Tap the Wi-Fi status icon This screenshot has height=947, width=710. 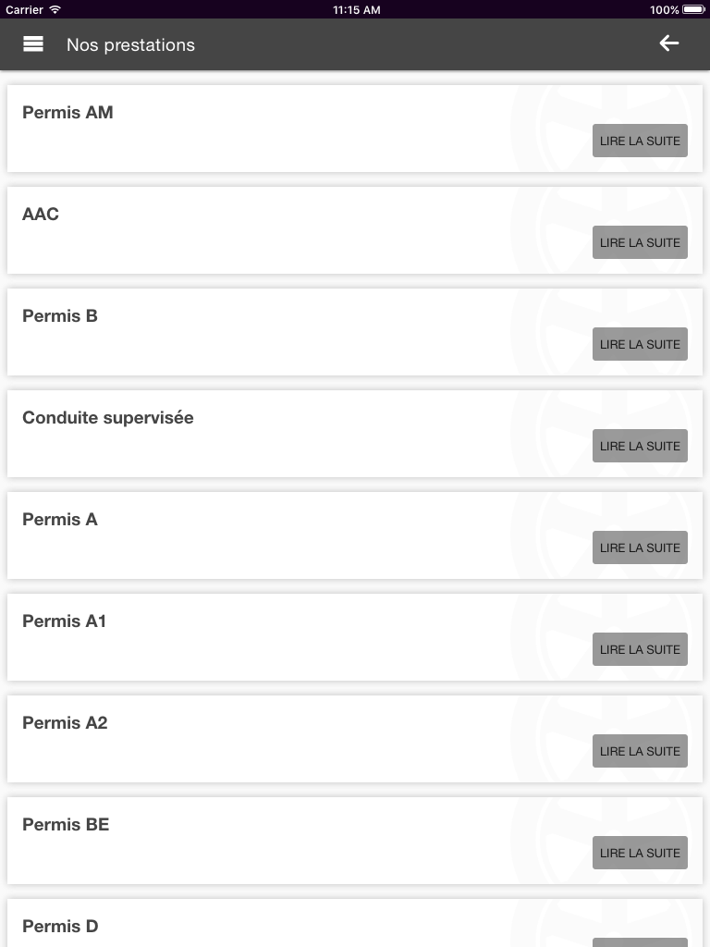[55, 9]
